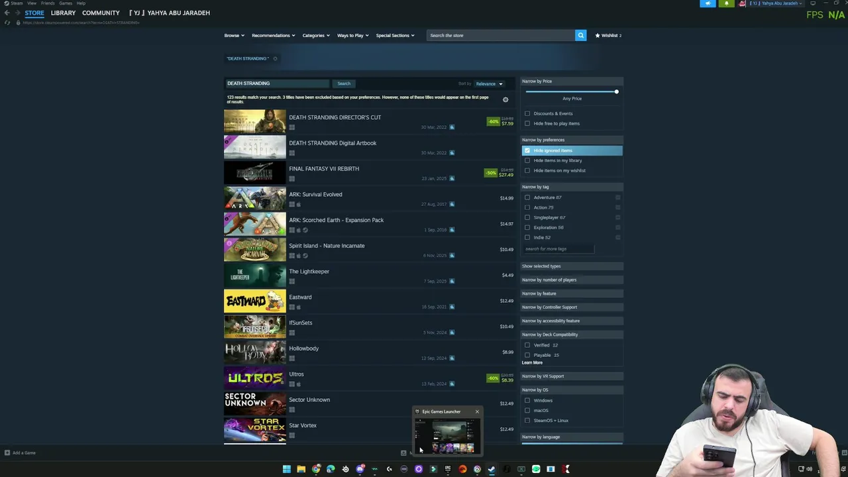Open the Windows Start menu
Screen dimensions: 848x477
286,469
